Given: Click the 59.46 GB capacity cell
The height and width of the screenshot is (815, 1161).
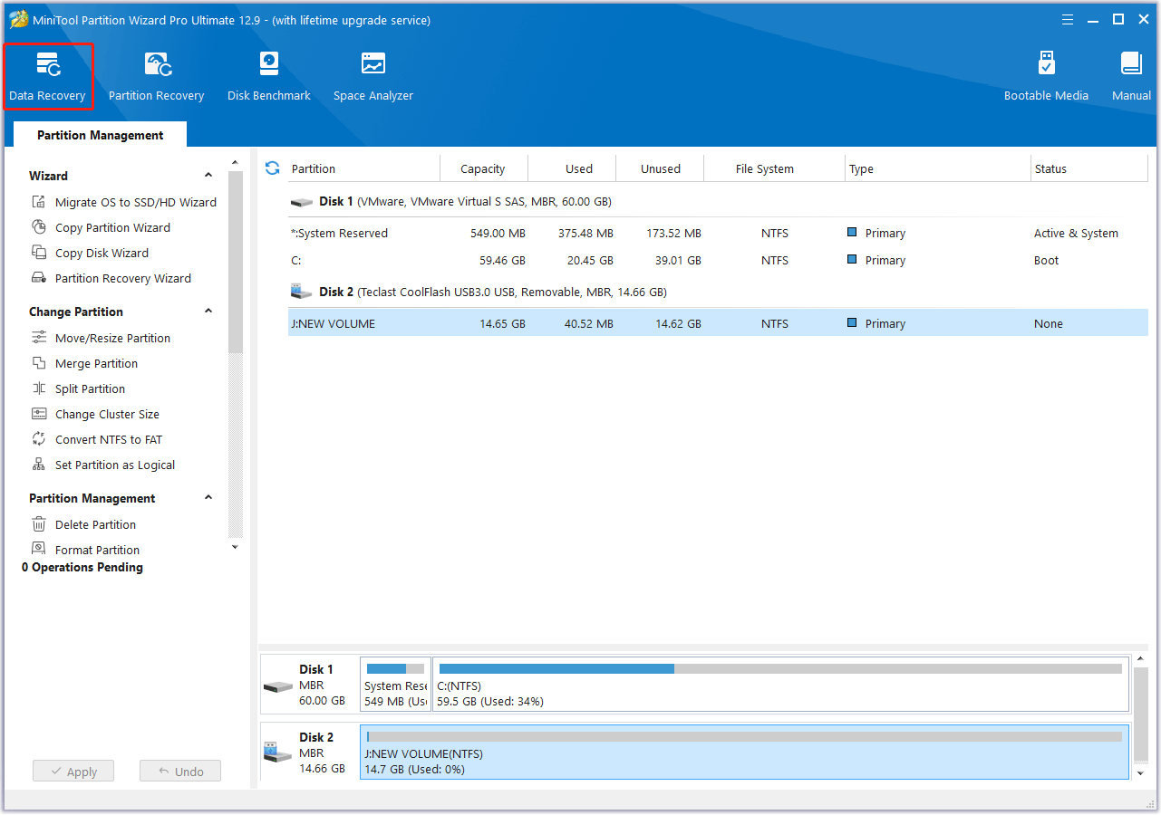Looking at the screenshot, I should click(x=502, y=260).
